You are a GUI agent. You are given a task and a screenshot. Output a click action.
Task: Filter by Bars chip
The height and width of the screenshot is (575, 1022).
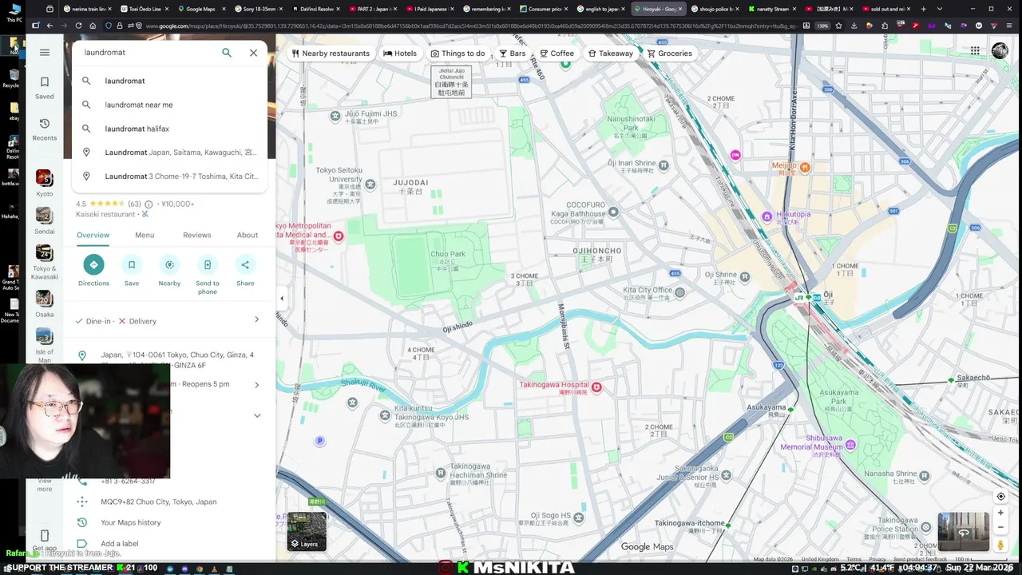[x=513, y=54]
